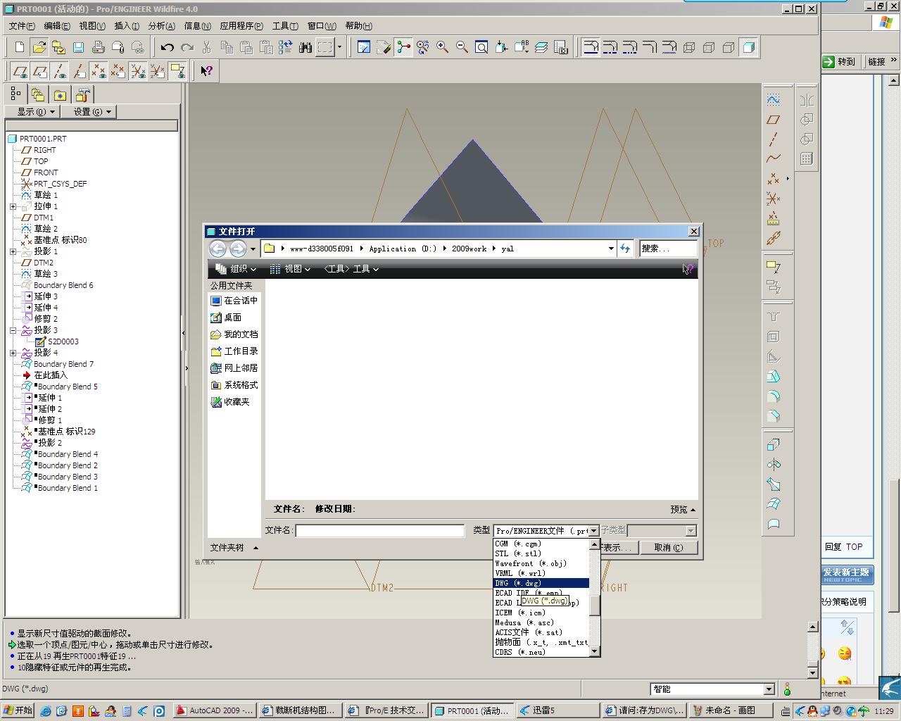Select the Datum Curve tool
The width and height of the screenshot is (901, 721).
774,159
